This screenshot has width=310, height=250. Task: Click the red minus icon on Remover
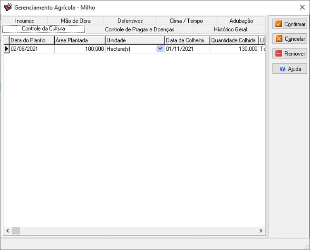pos(278,53)
